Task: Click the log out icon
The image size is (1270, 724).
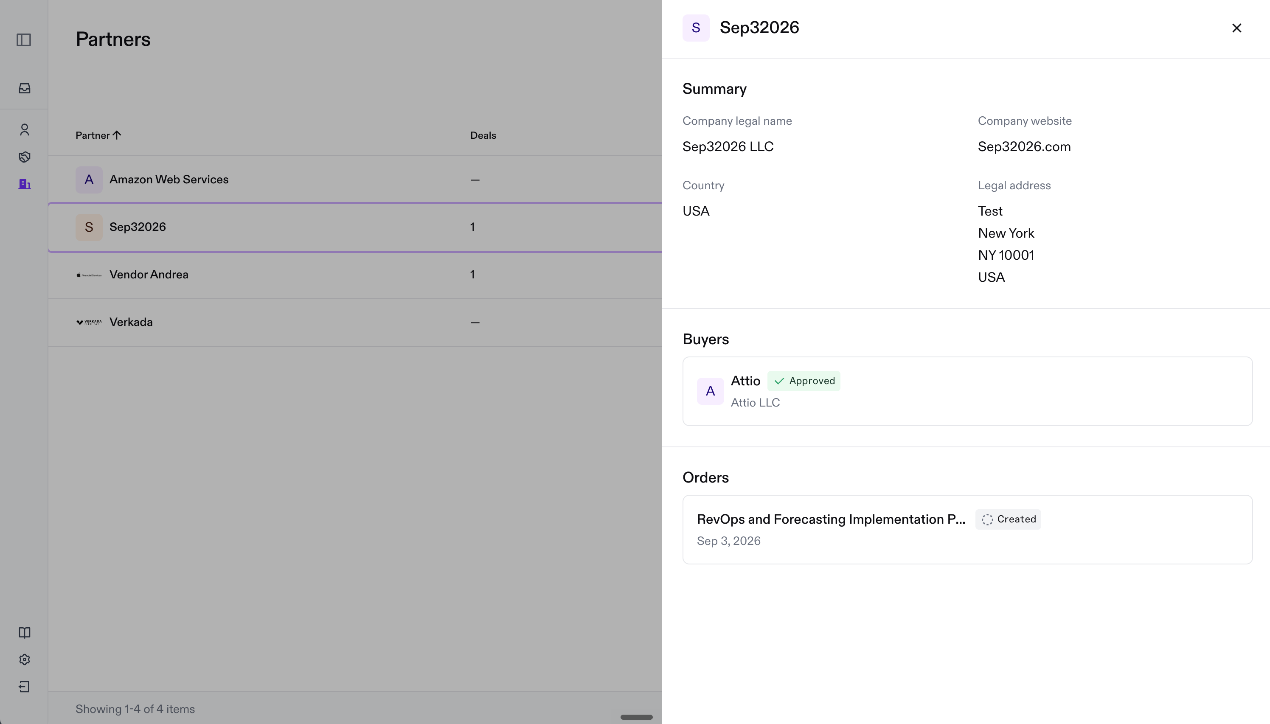Action: click(24, 687)
